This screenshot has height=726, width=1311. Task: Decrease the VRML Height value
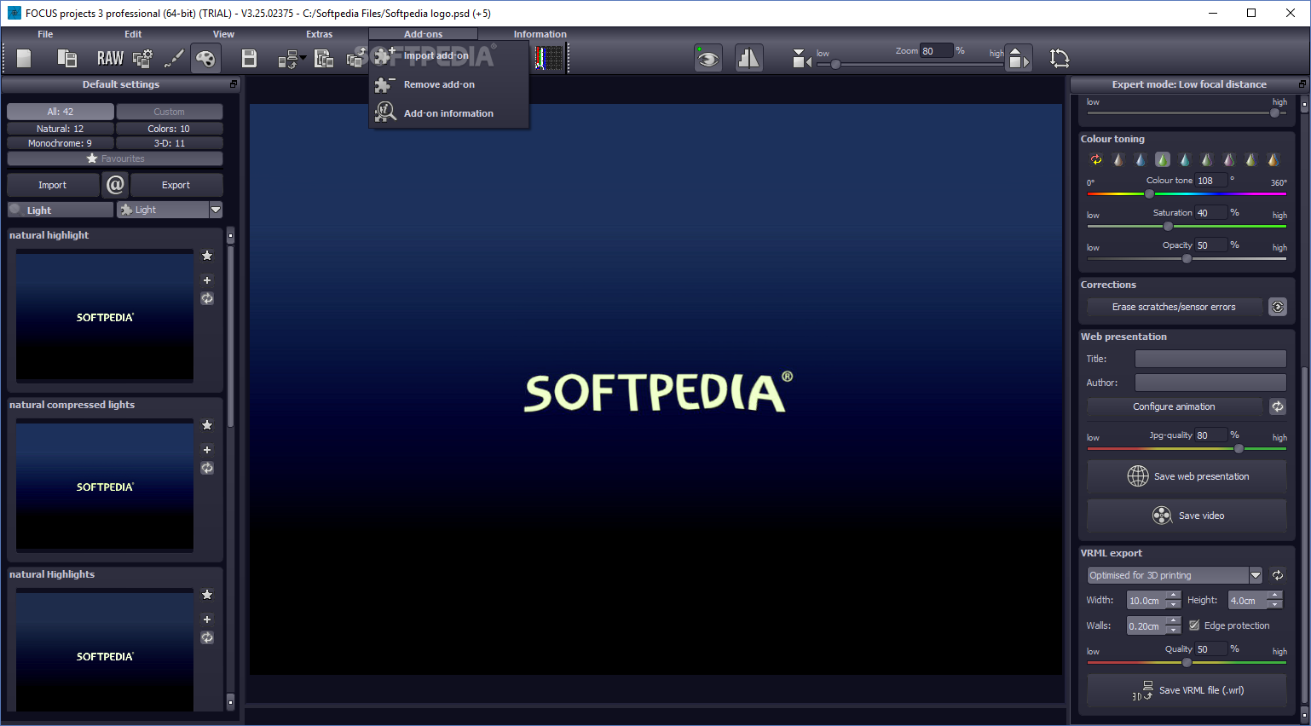[x=1275, y=605]
